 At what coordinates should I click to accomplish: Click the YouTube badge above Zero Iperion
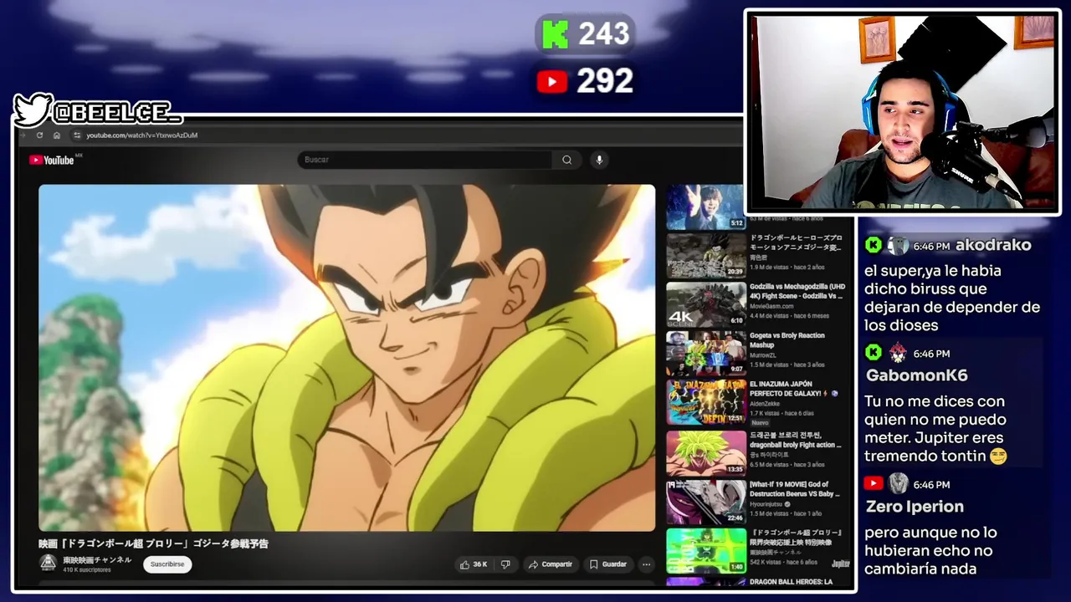pyautogui.click(x=874, y=483)
